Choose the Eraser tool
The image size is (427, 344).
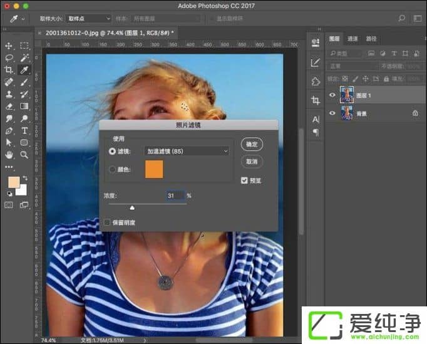coord(9,107)
